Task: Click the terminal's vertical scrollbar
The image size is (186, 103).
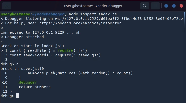Action: click(x=185, y=50)
